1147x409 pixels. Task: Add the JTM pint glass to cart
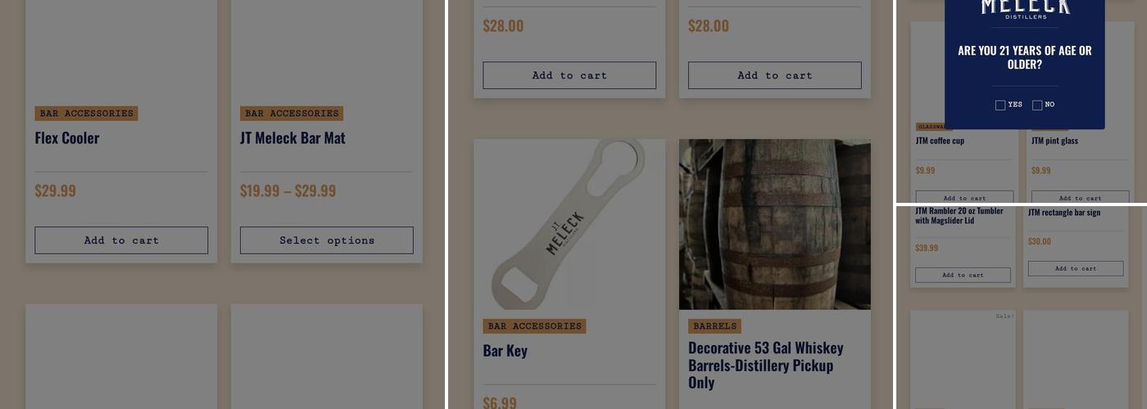1080,197
